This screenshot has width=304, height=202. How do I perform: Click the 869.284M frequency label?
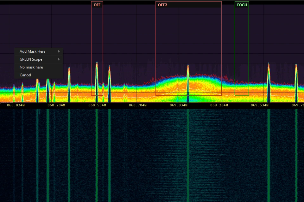[x=219, y=105]
